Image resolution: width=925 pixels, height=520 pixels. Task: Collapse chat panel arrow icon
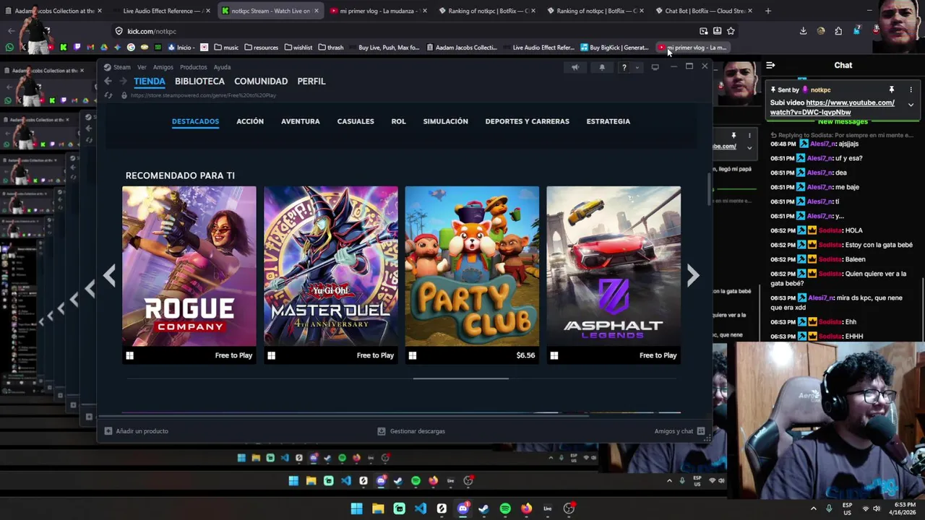pos(770,65)
